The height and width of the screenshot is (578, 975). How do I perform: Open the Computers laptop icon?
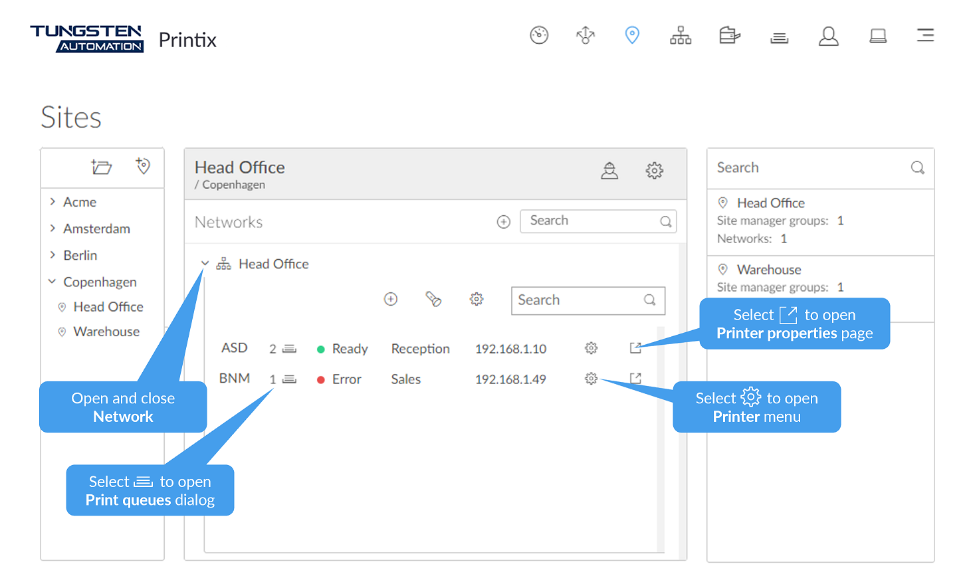(878, 36)
